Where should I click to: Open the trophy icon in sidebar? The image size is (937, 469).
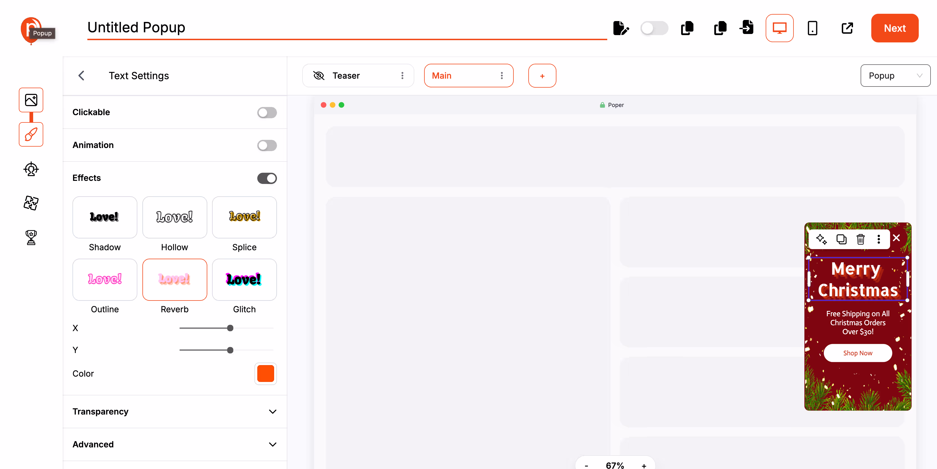(x=31, y=237)
